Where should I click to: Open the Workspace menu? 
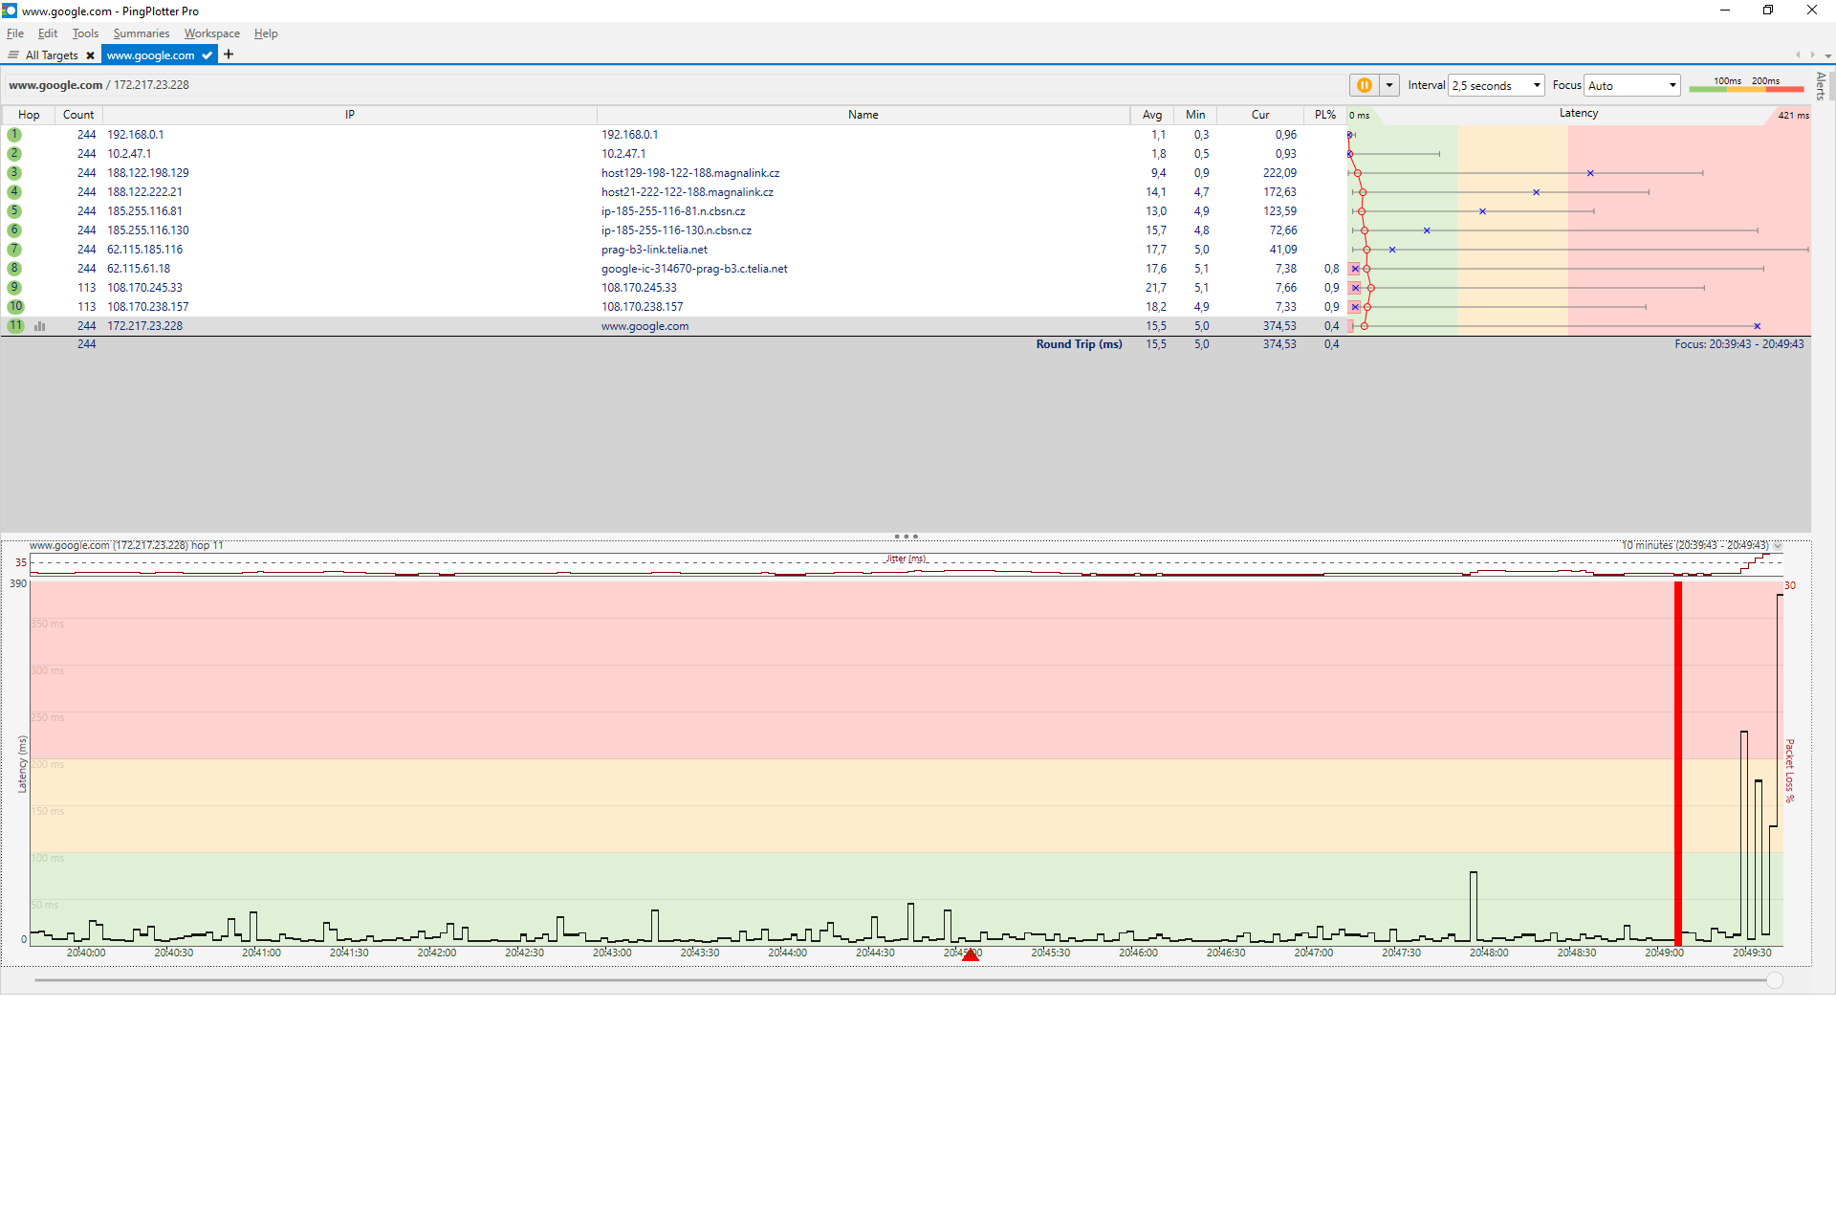[x=211, y=33]
